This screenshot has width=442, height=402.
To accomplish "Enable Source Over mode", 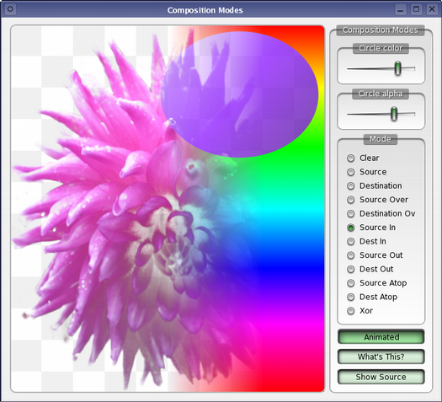I will (x=377, y=200).
